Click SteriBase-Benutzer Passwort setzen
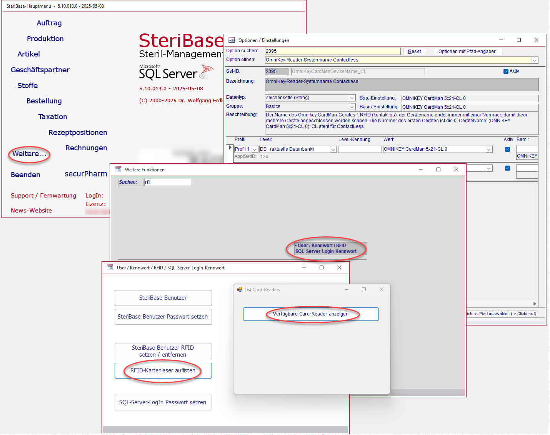 [163, 317]
